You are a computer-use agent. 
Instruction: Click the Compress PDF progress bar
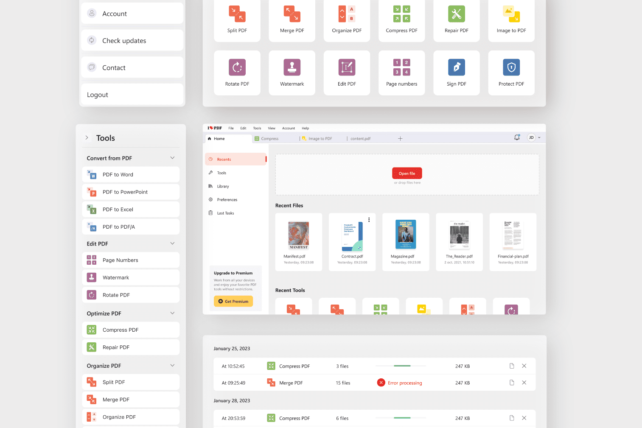[x=401, y=366]
